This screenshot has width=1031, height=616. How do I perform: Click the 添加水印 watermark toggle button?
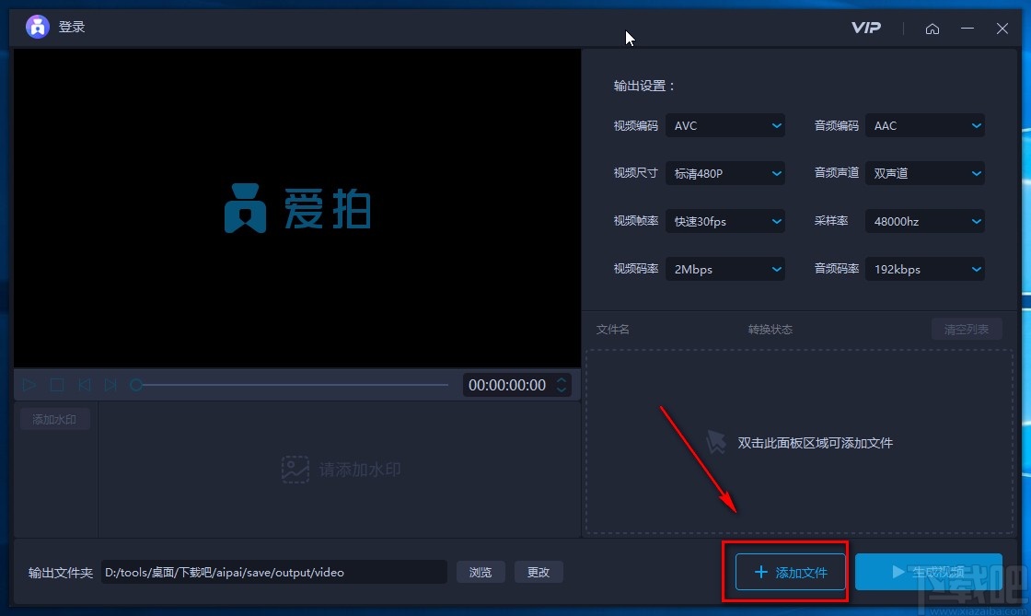[x=54, y=418]
